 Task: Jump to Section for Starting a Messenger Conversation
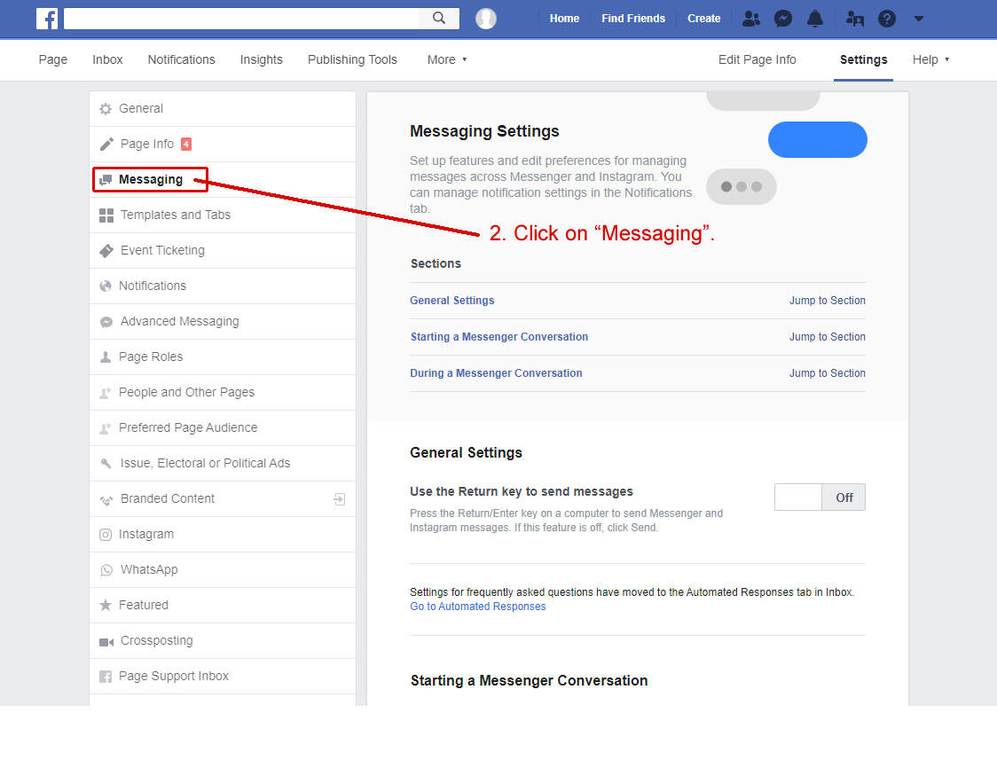click(x=828, y=337)
